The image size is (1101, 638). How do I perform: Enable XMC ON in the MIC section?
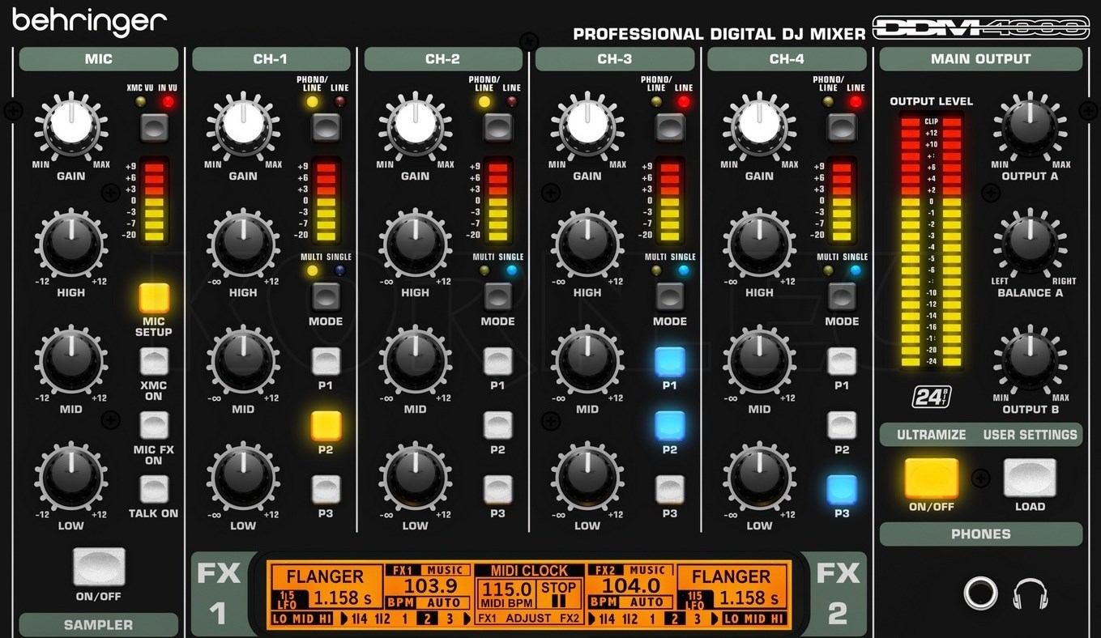[153, 359]
